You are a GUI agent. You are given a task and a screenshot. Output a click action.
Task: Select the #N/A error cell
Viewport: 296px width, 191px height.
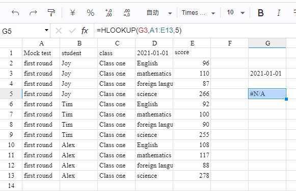click(x=267, y=94)
